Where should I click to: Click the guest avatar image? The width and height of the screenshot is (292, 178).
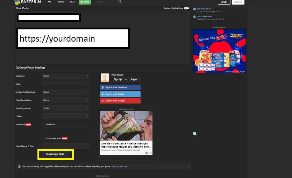coord(105,78)
